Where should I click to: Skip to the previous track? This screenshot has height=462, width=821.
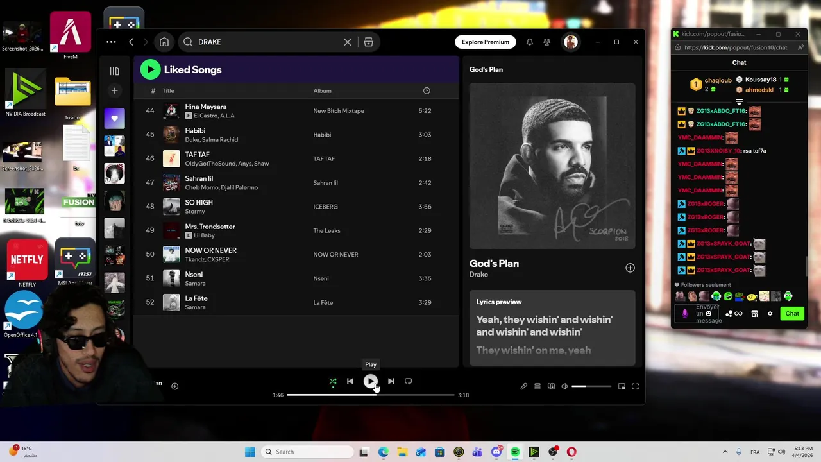(350, 381)
